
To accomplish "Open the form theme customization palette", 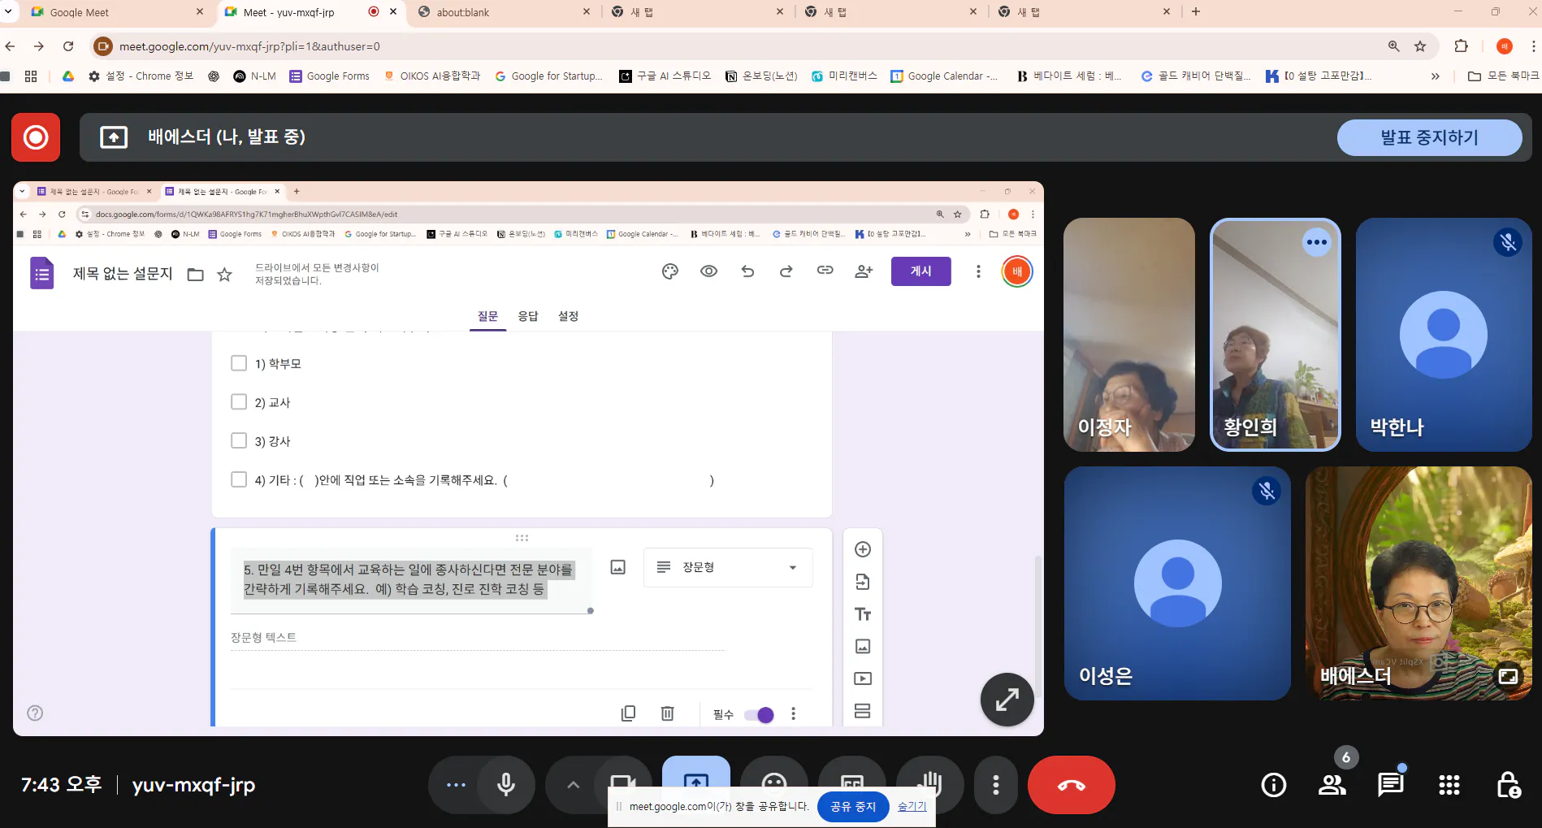I will pyautogui.click(x=669, y=271).
